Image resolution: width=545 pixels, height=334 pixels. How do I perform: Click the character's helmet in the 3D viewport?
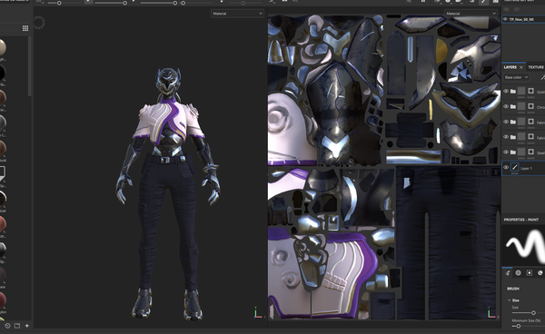[x=168, y=82]
